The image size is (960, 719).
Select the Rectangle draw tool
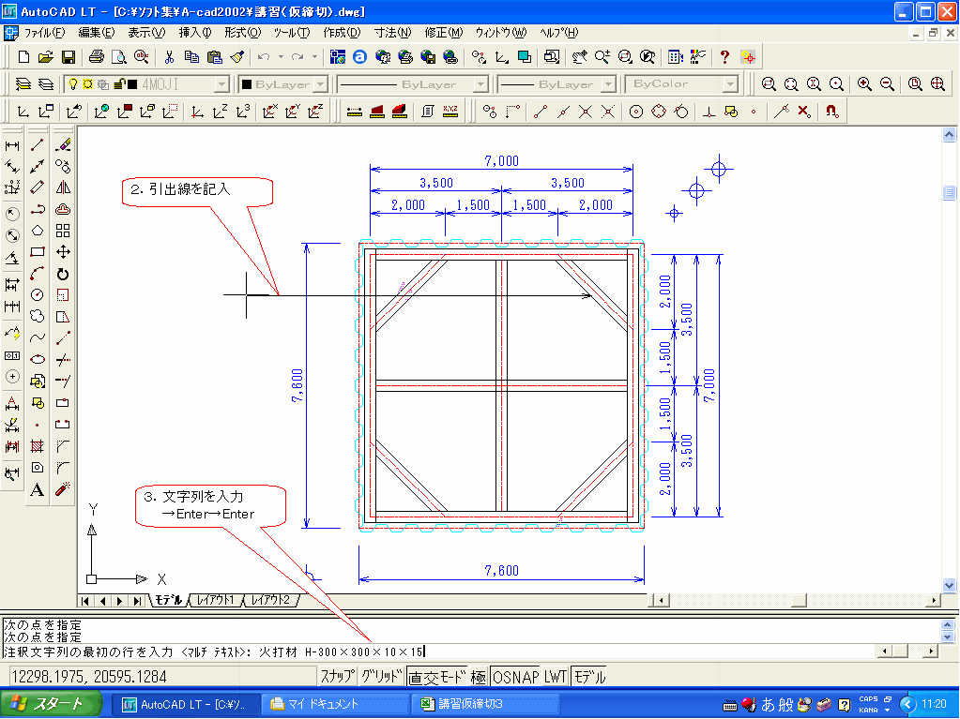point(38,252)
